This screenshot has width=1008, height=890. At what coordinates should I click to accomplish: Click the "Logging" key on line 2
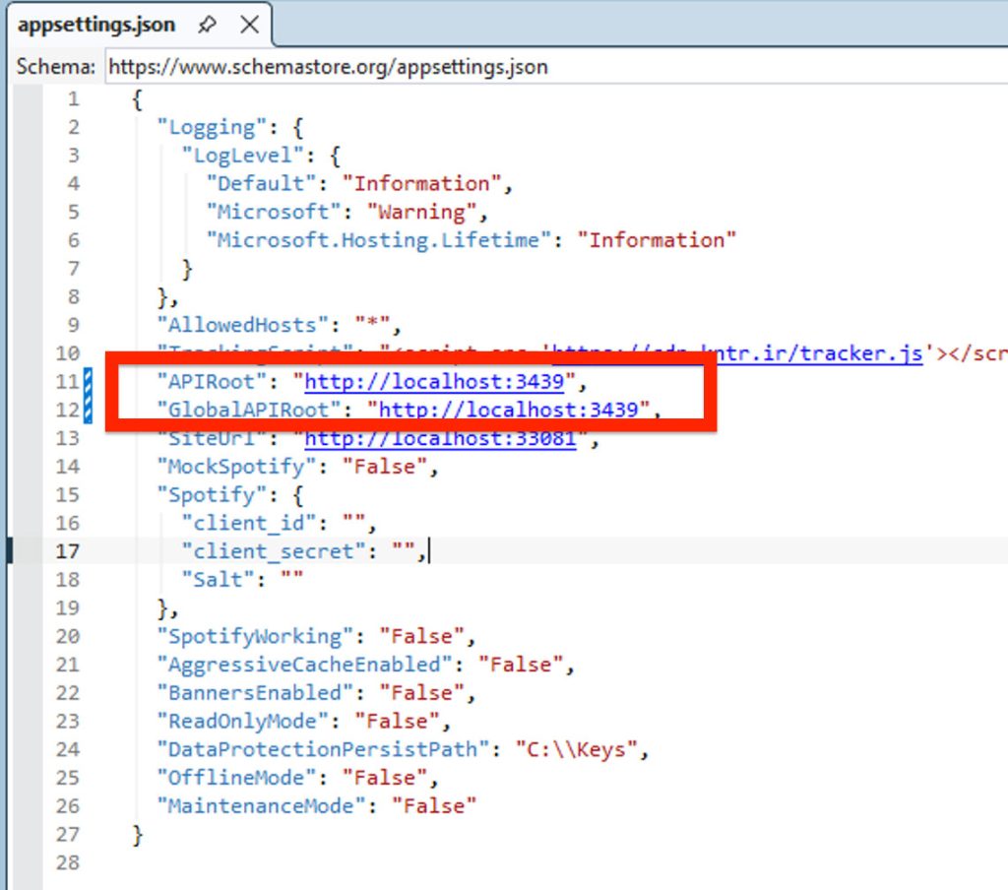[x=212, y=127]
